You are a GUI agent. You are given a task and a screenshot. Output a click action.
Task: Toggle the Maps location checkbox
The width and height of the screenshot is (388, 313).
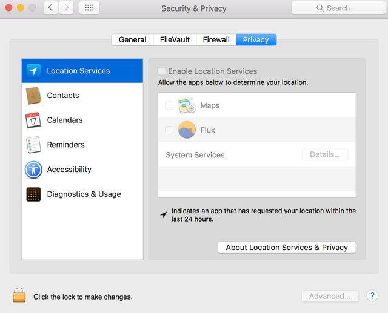point(169,105)
